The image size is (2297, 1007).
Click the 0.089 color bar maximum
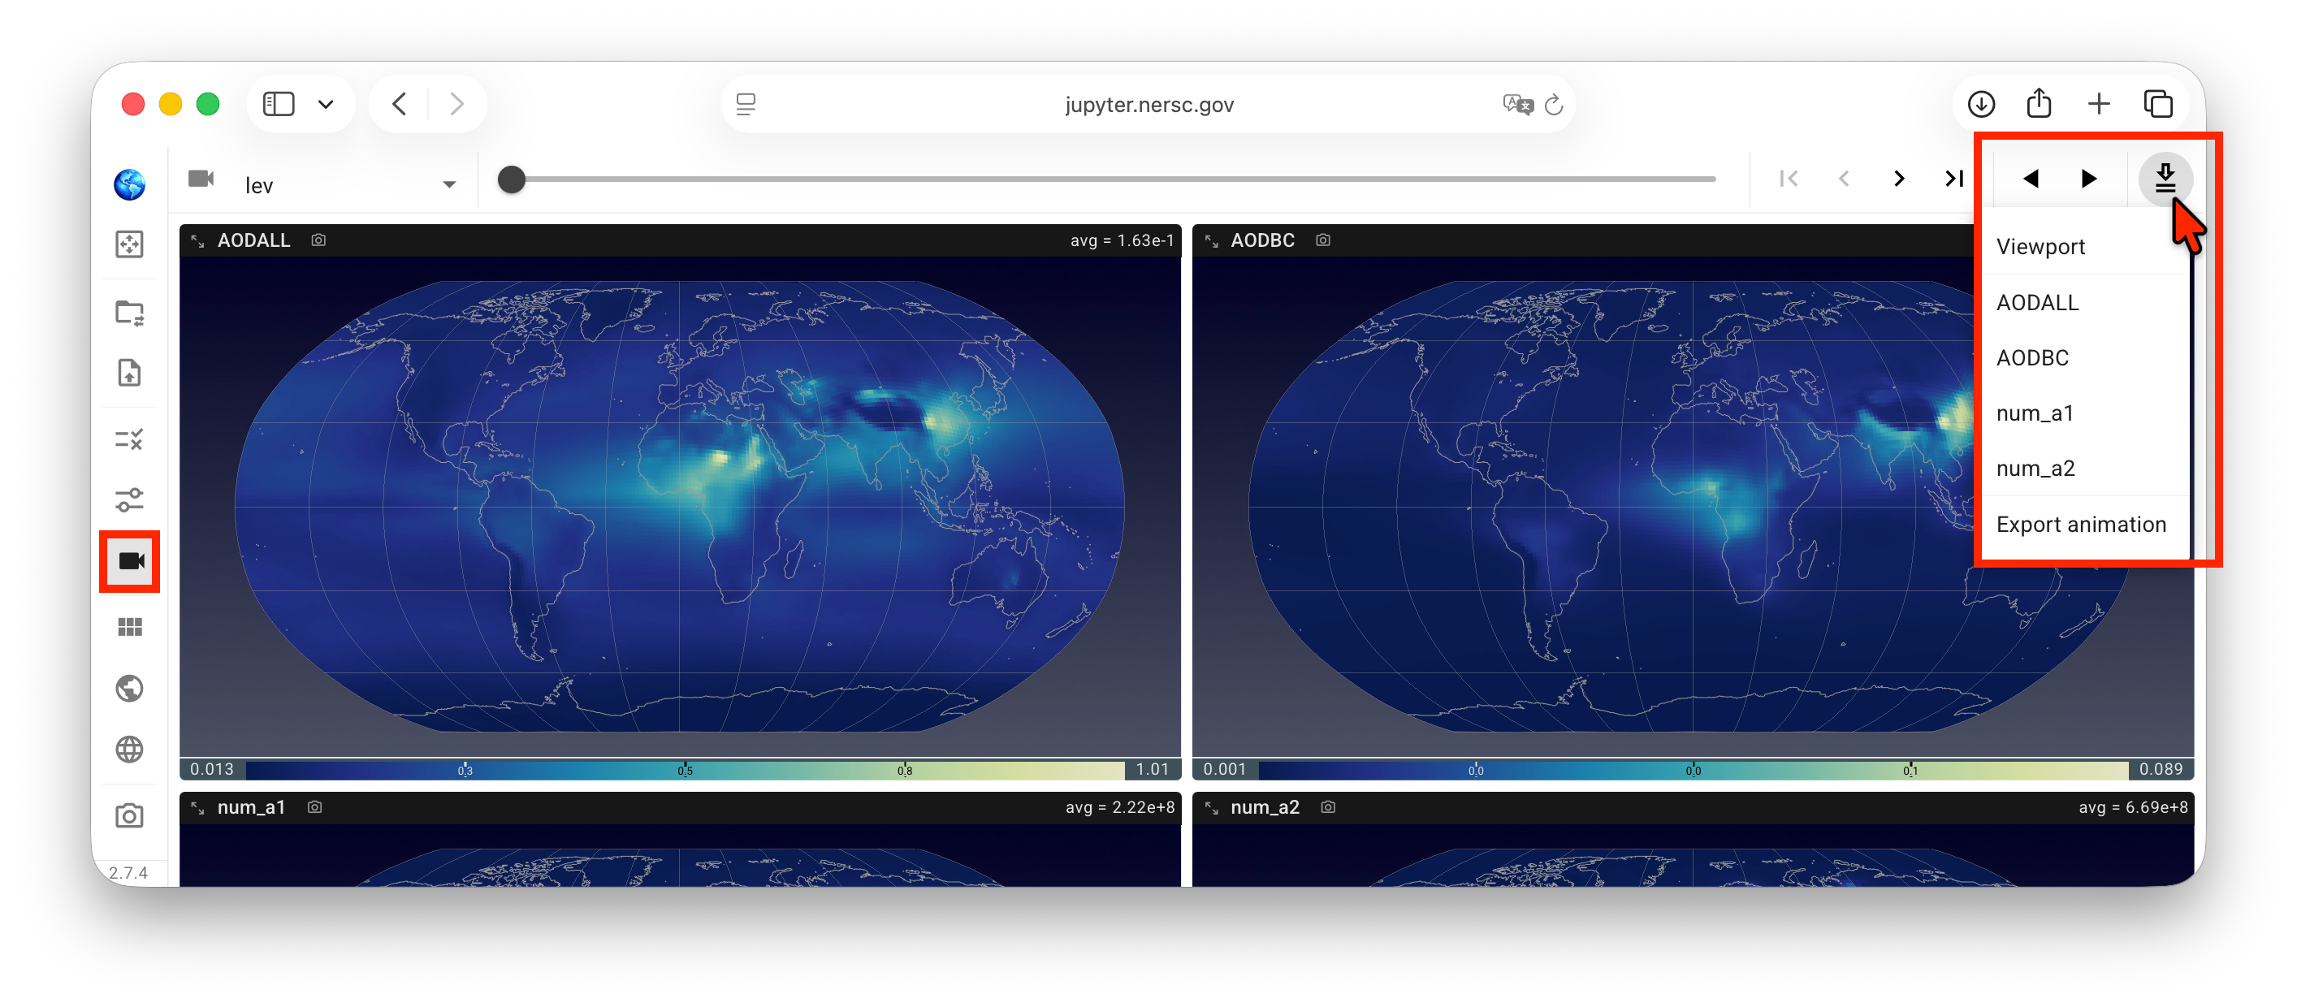pyautogui.click(x=2161, y=770)
